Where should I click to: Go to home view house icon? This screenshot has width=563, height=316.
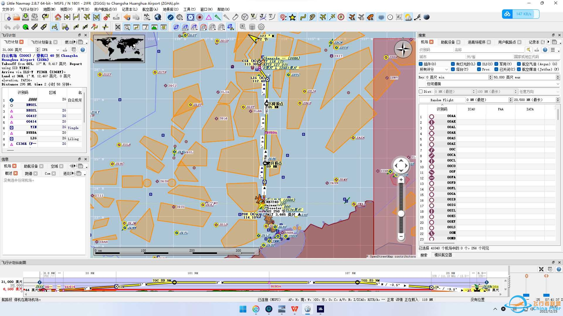pos(58,17)
